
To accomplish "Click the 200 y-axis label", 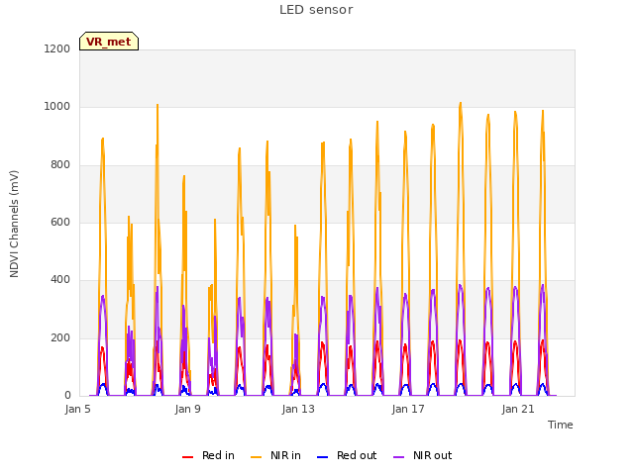I will tap(60, 337).
